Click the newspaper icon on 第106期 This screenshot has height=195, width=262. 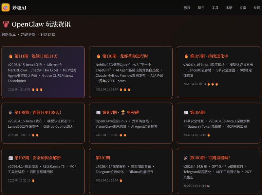186,113
